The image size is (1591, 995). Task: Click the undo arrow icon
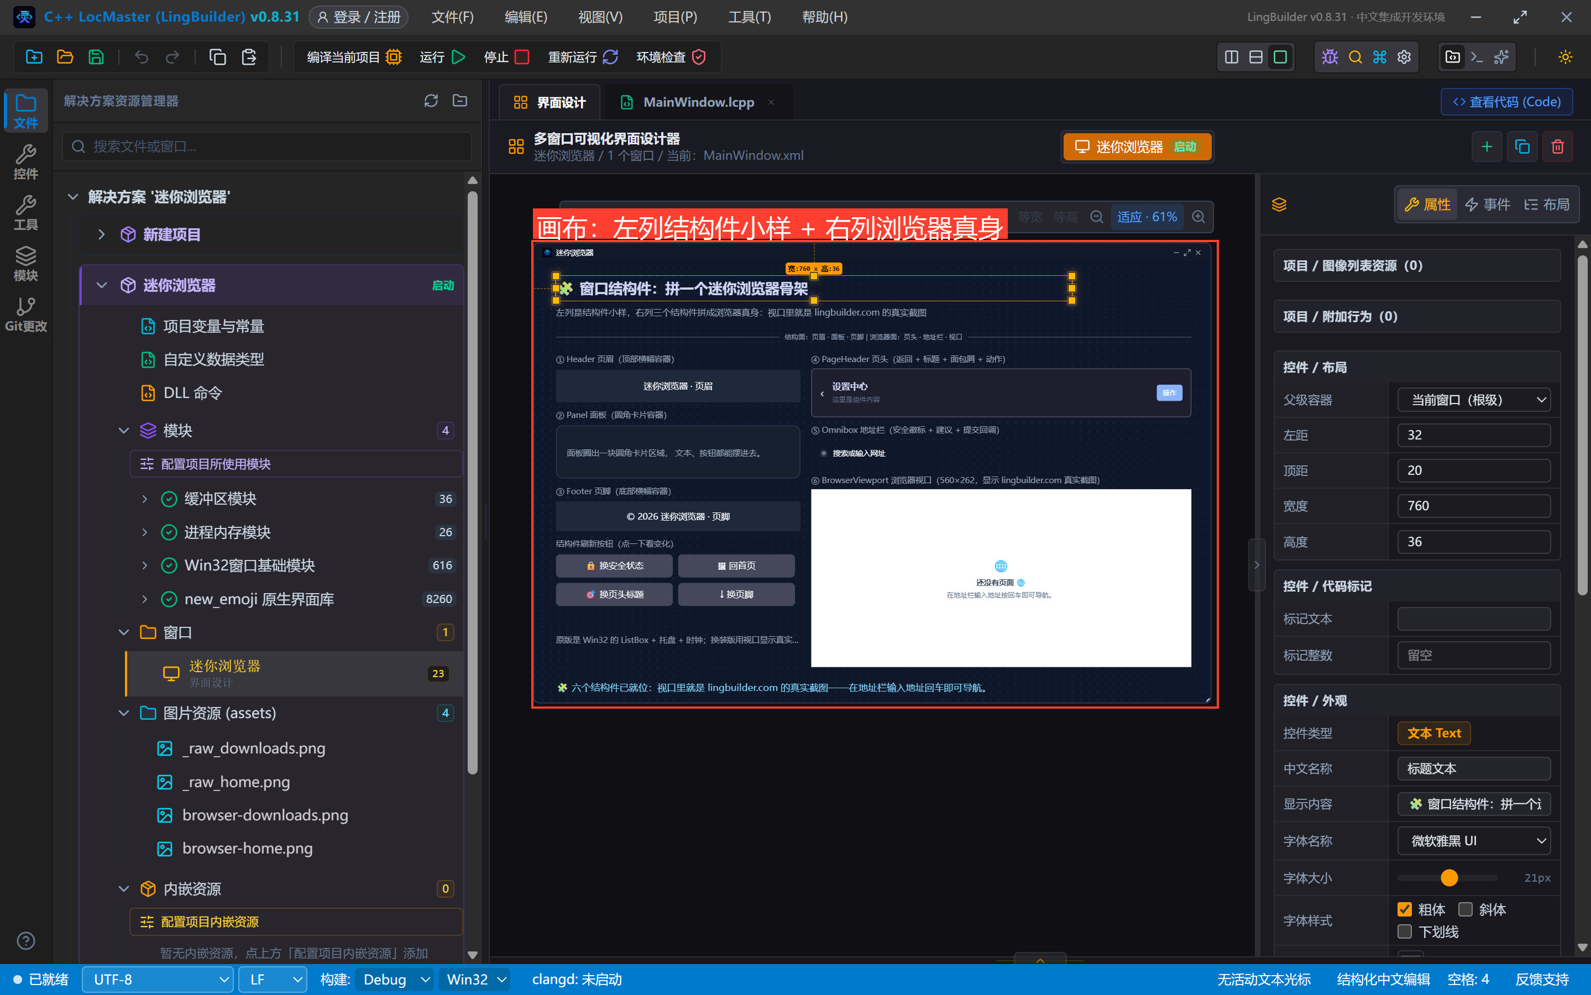(141, 57)
